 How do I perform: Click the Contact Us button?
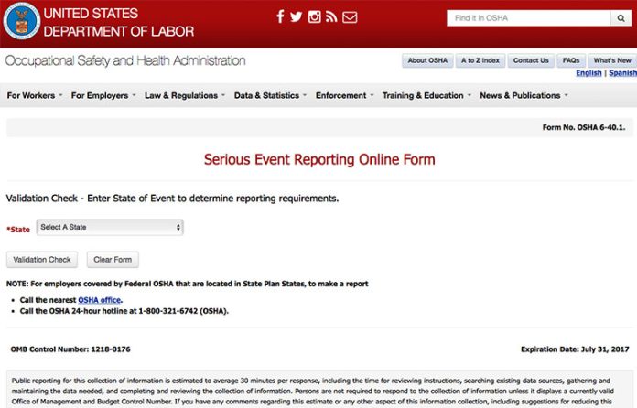pos(531,60)
